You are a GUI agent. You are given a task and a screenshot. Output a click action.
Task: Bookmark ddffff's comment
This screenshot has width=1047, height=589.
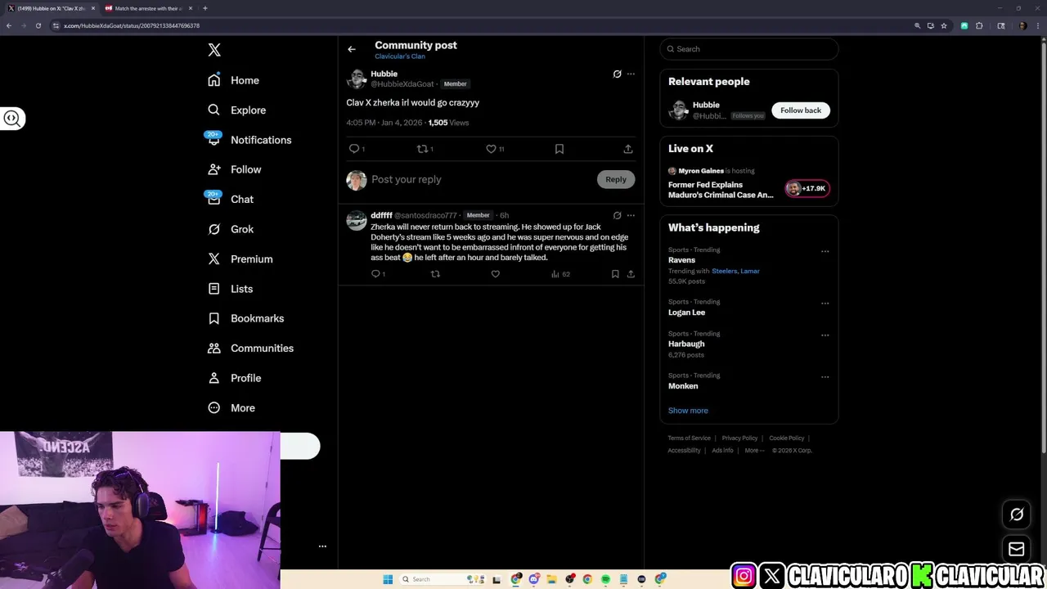click(615, 274)
